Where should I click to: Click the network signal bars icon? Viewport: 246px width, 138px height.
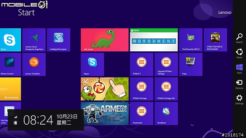(x=16, y=117)
